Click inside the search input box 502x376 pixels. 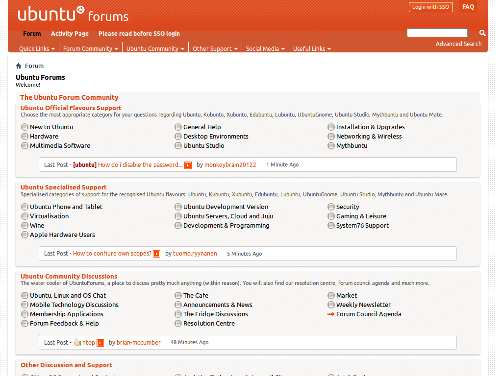tap(436, 32)
